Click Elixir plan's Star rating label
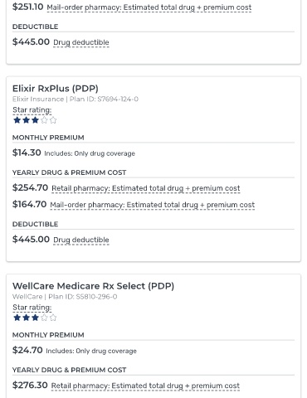The height and width of the screenshot is (398, 307). (x=32, y=110)
